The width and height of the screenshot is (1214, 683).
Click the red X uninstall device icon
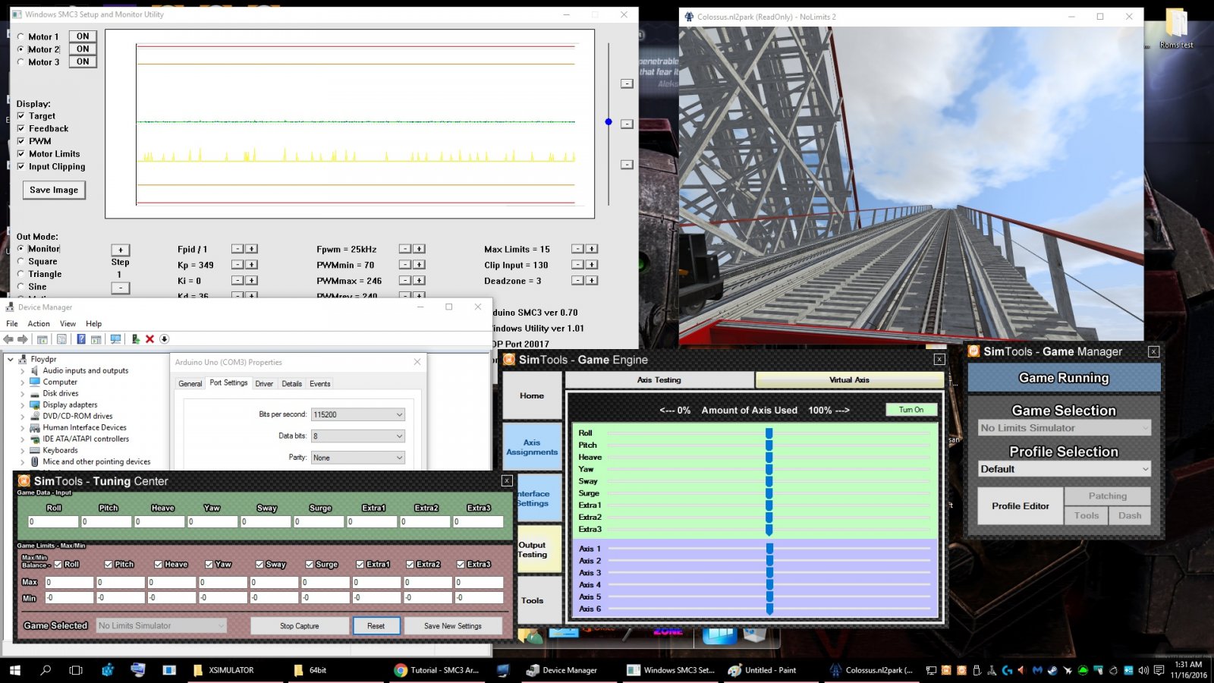point(149,339)
